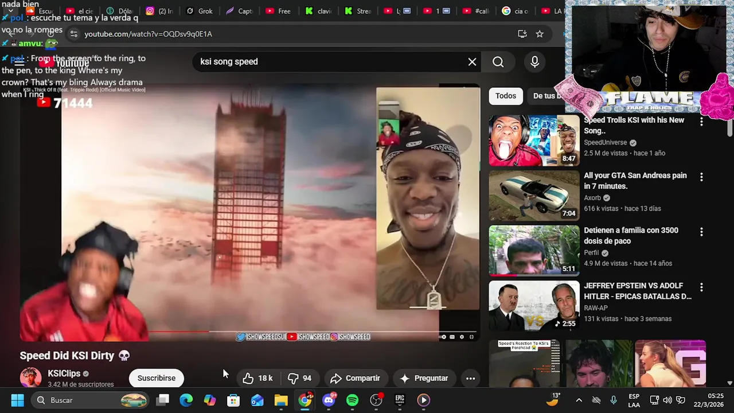Open the install/cast icon in address bar
This screenshot has width=734, height=413.
[522, 34]
